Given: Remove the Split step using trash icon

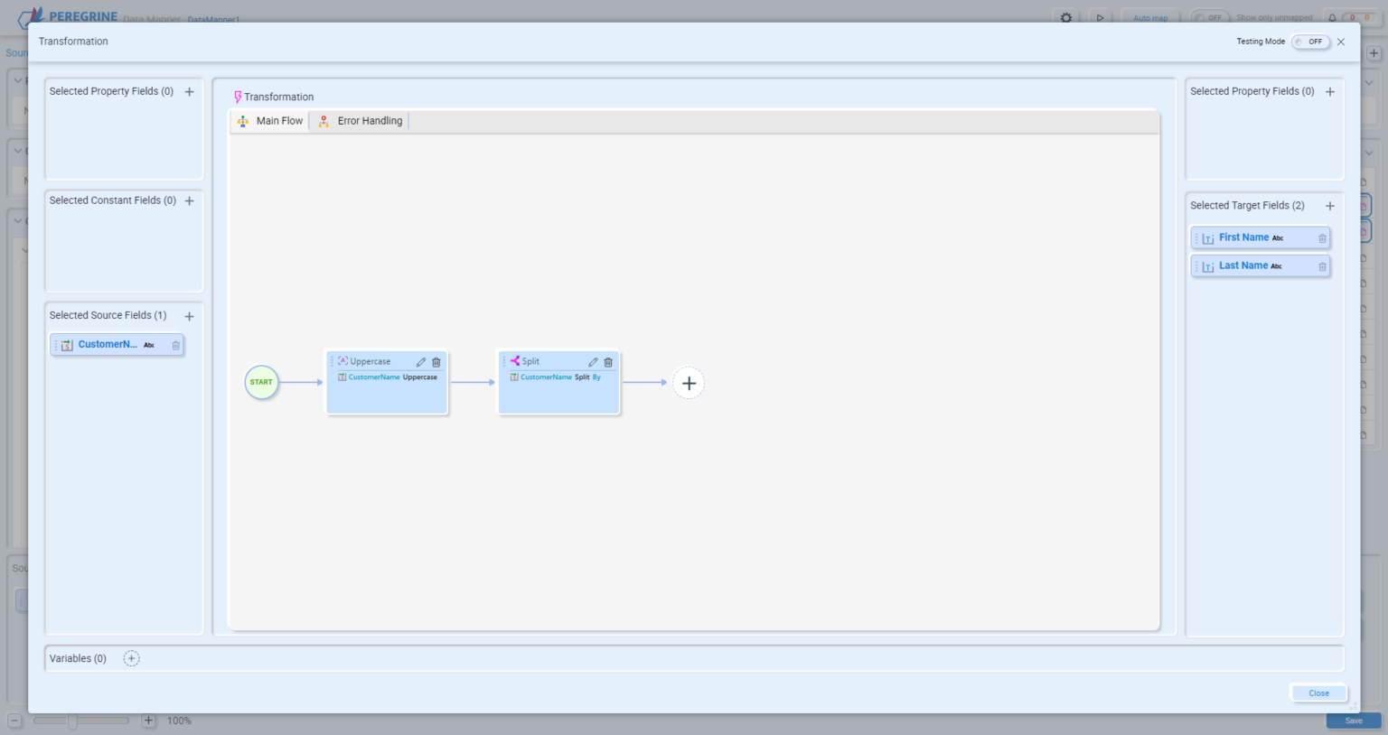Looking at the screenshot, I should click(x=608, y=362).
